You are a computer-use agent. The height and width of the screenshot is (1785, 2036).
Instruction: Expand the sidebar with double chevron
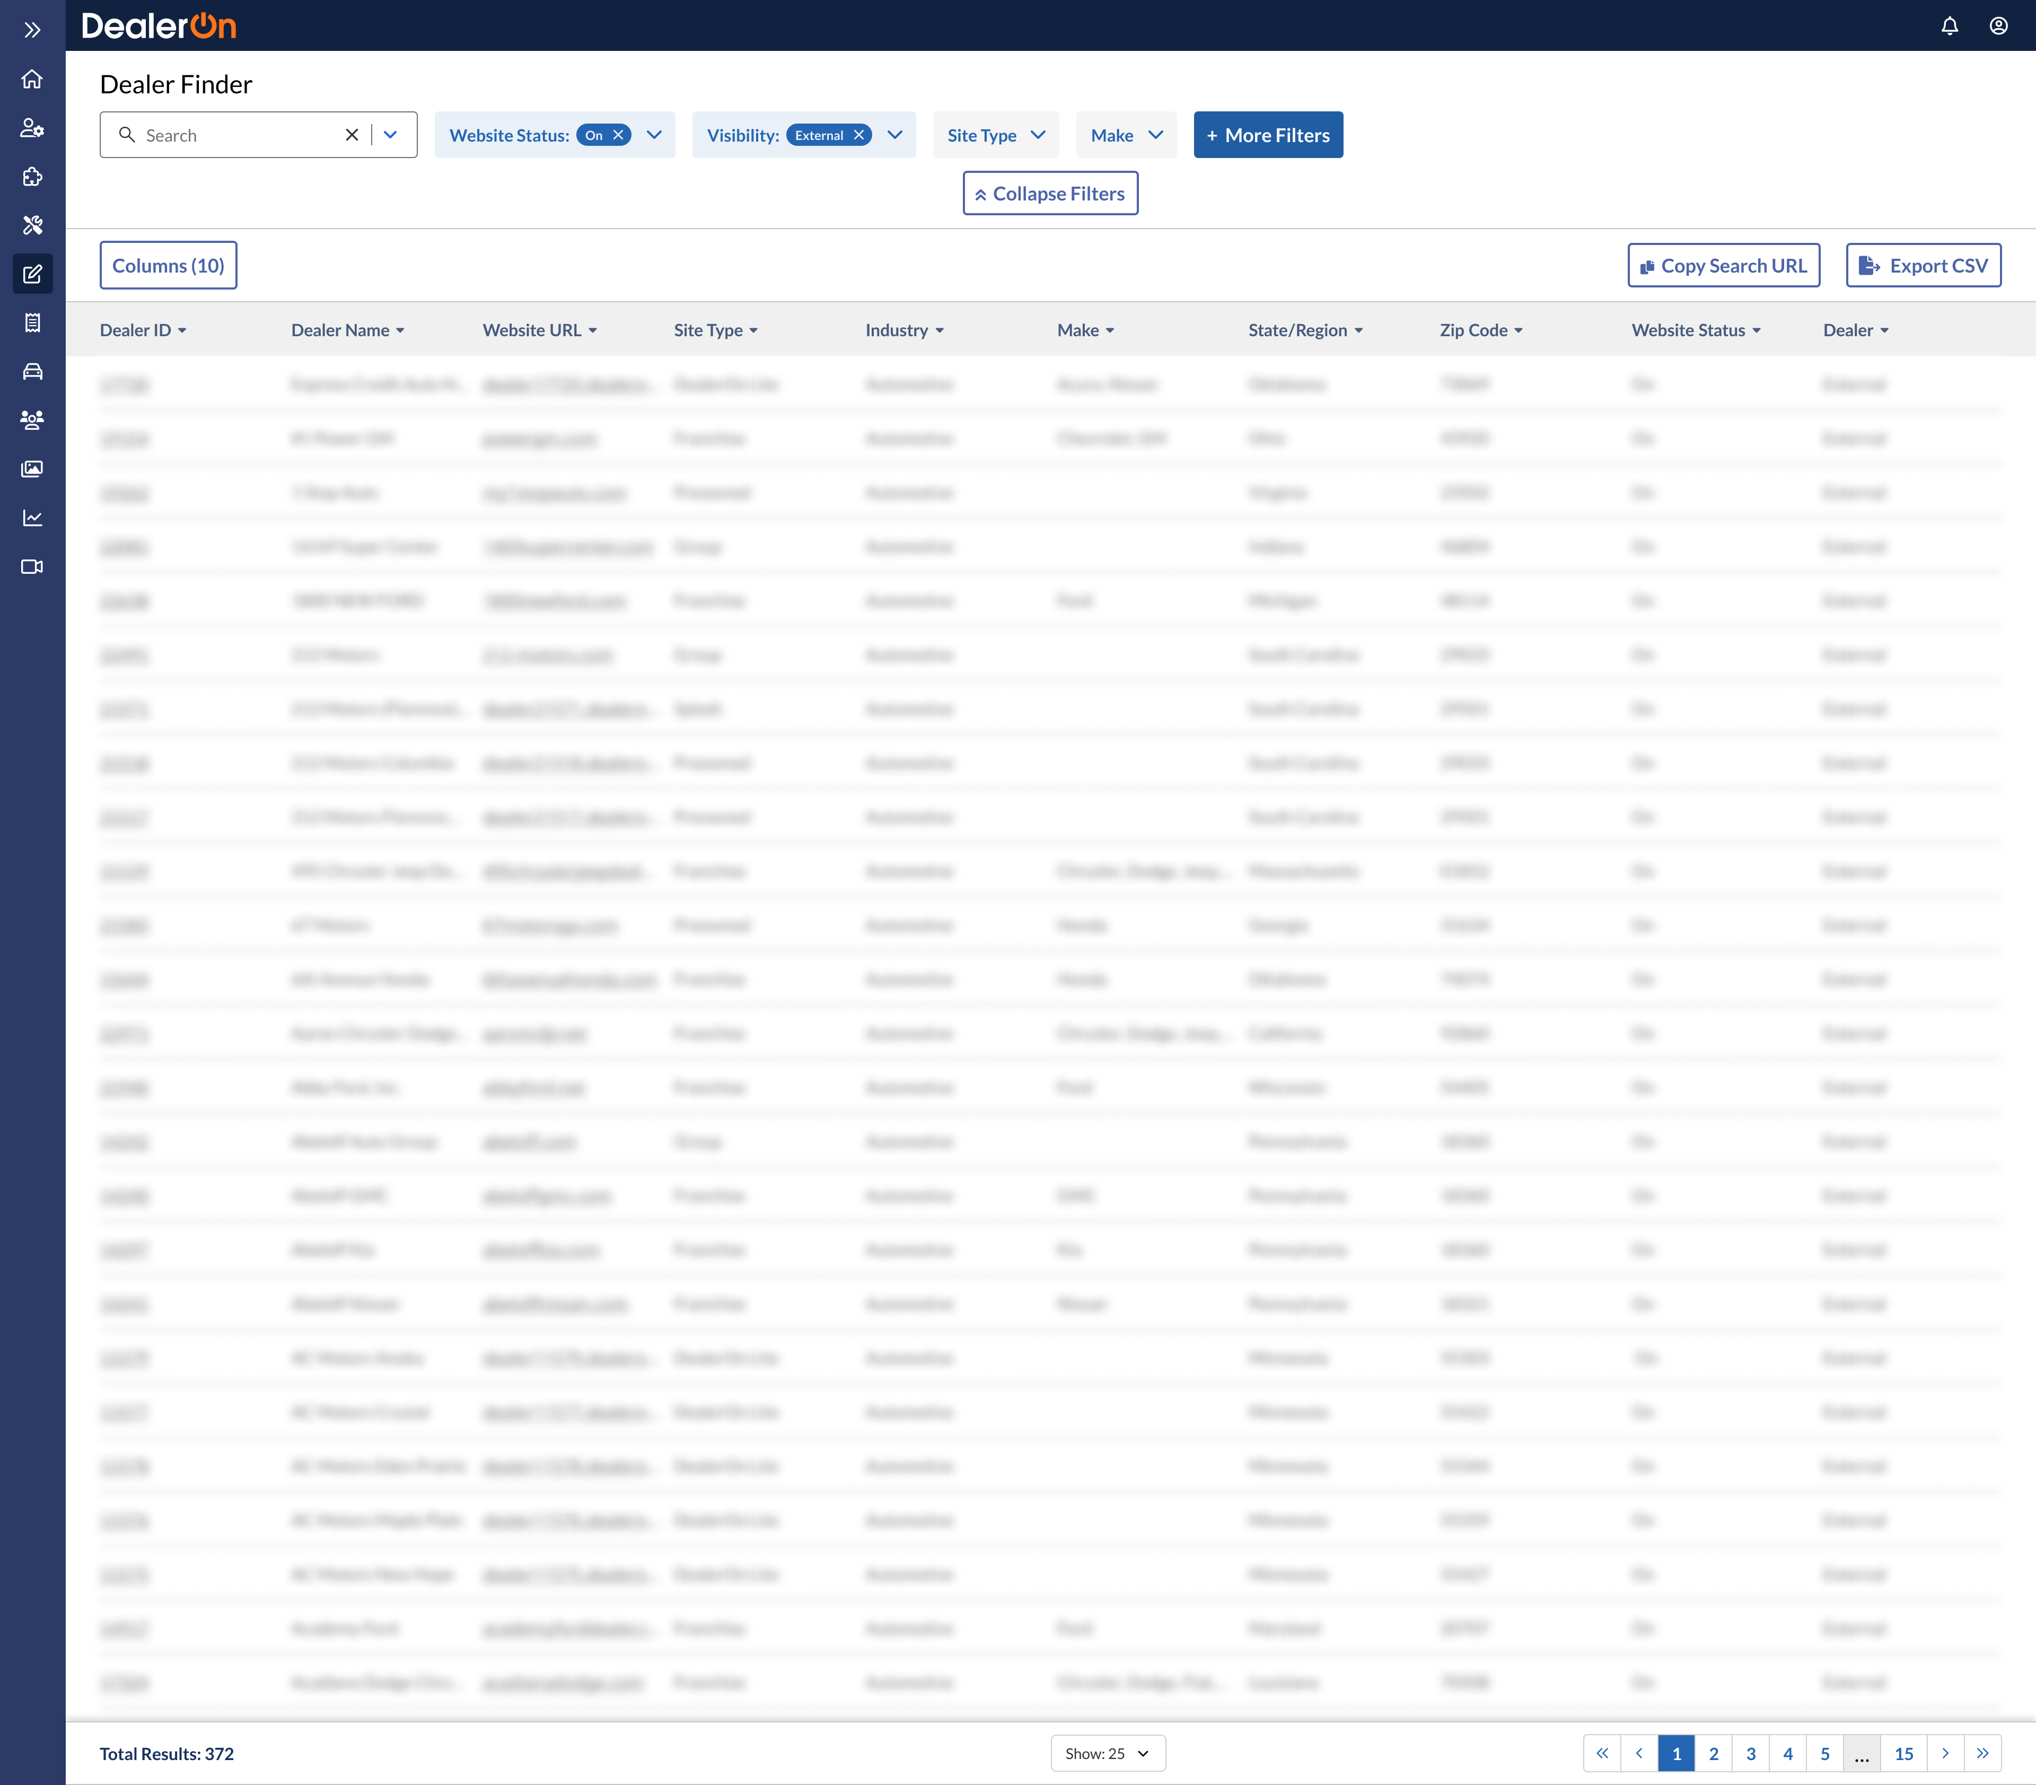pyautogui.click(x=32, y=30)
